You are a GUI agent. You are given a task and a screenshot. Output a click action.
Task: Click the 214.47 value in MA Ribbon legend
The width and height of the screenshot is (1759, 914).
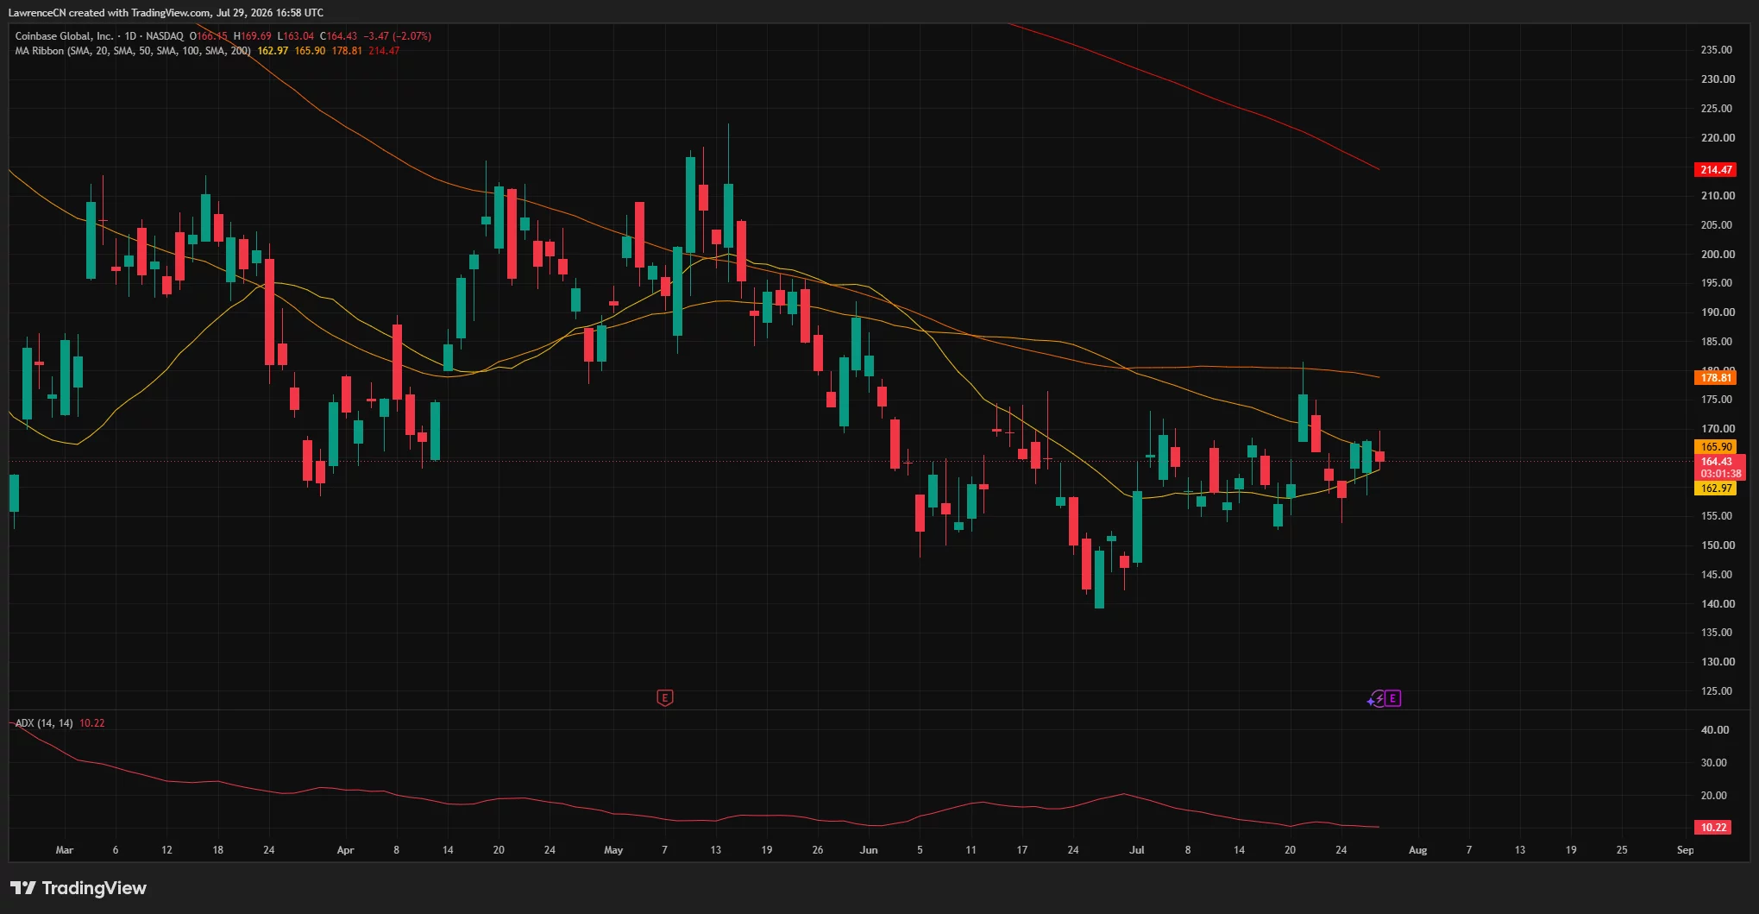[384, 51]
